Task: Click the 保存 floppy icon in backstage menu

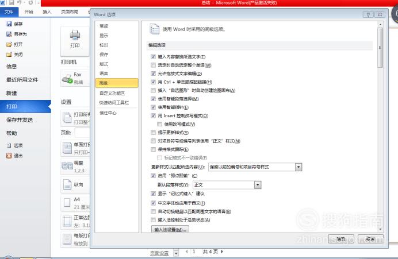Action: click(9, 24)
